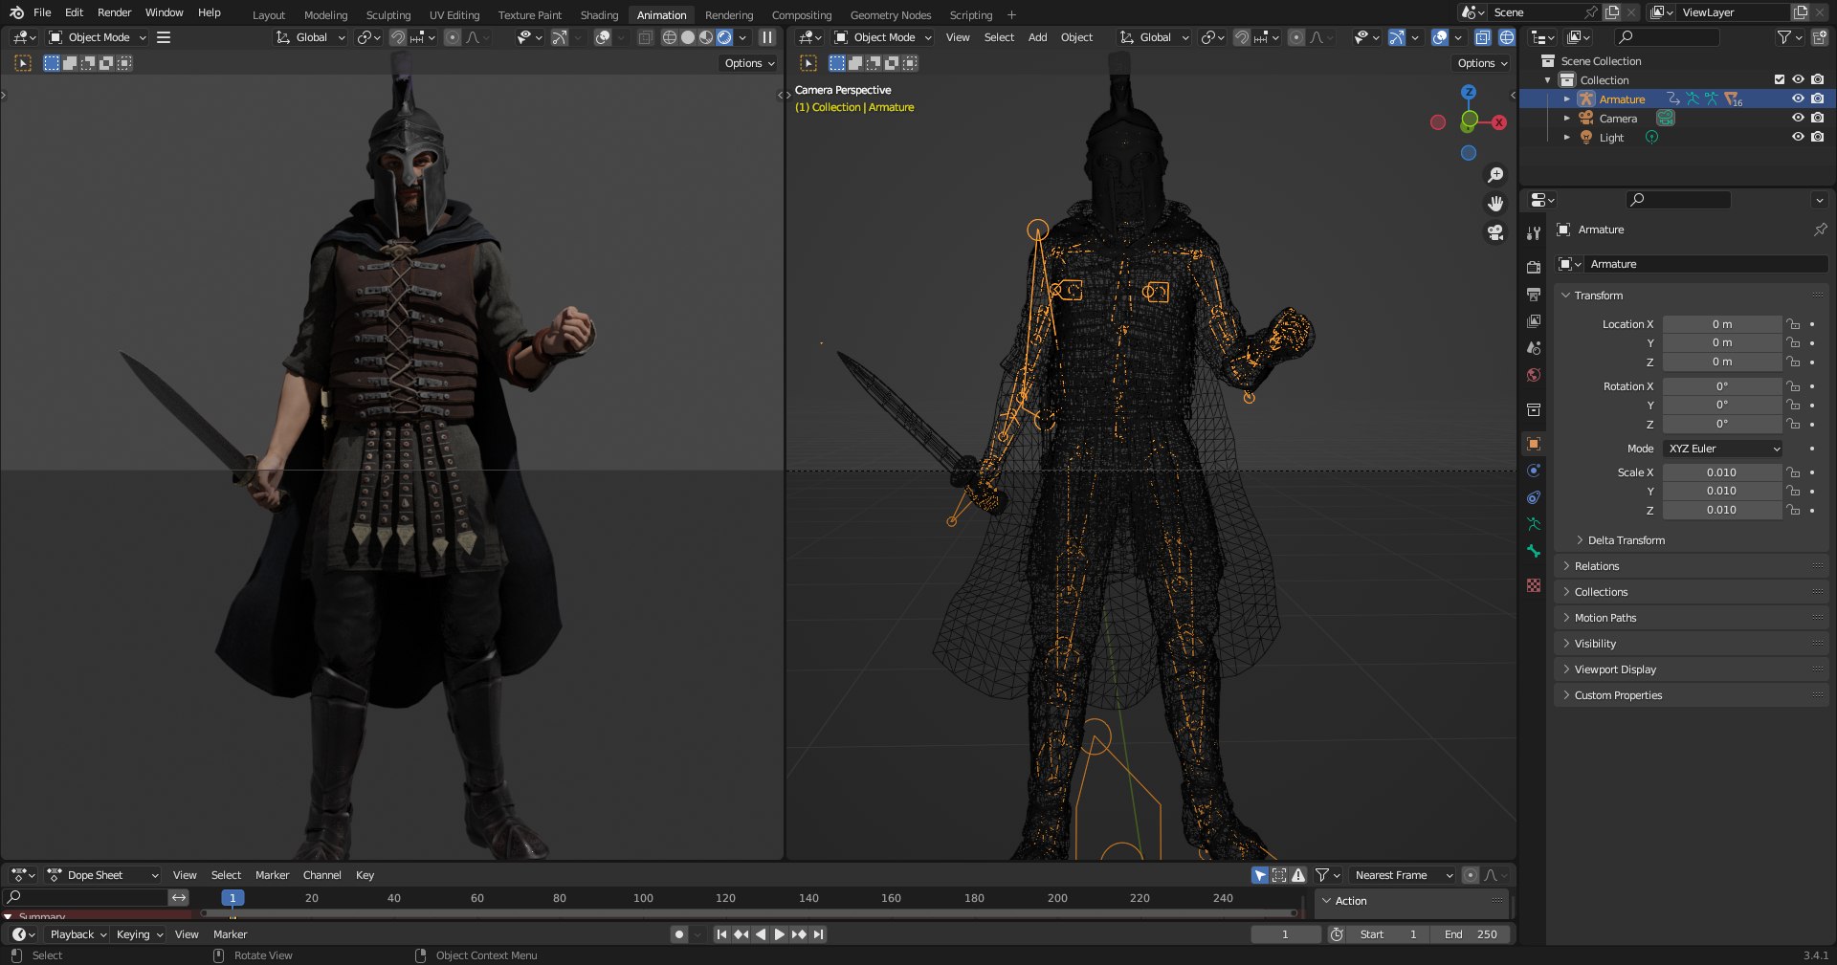Open the Output properties tab
1837x965 pixels.
tap(1534, 295)
